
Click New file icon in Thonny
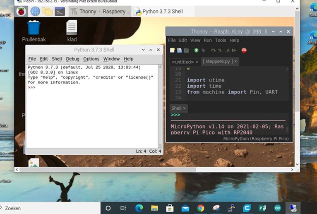(172, 50)
